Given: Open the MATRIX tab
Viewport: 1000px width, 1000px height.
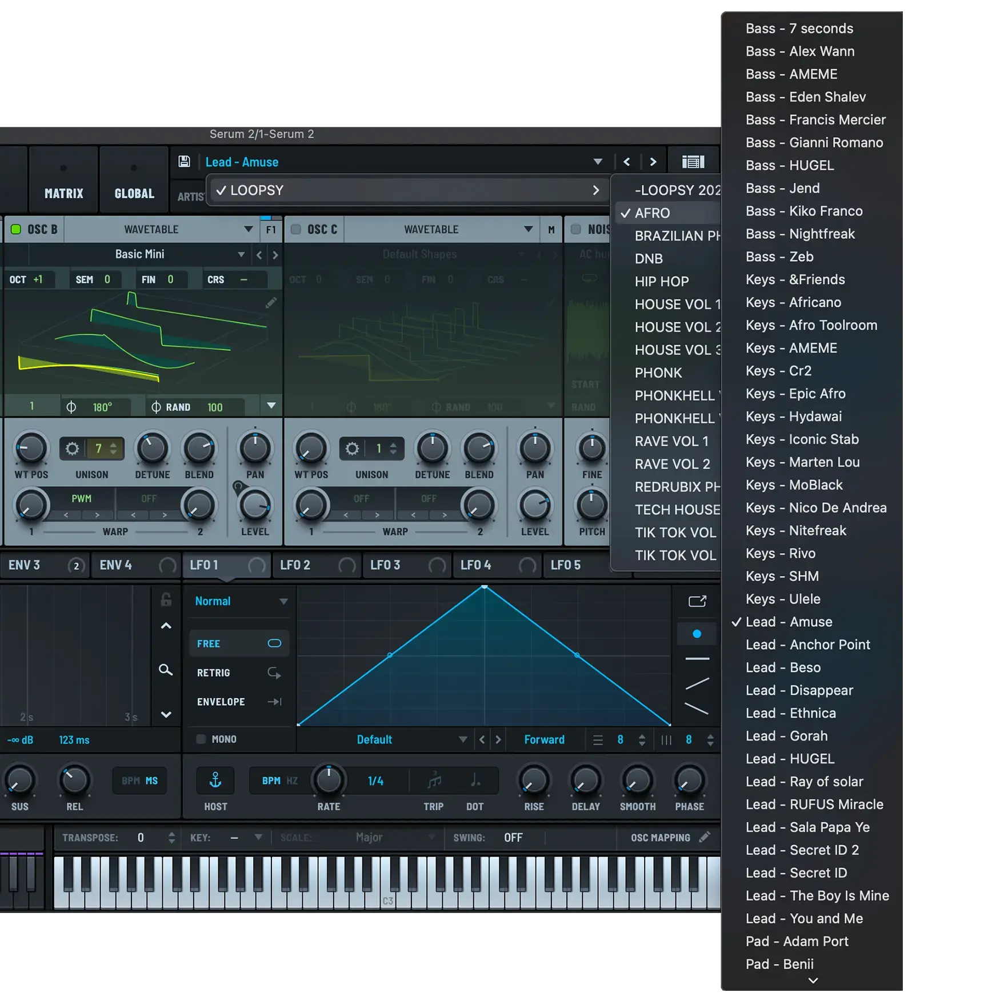Looking at the screenshot, I should point(64,179).
